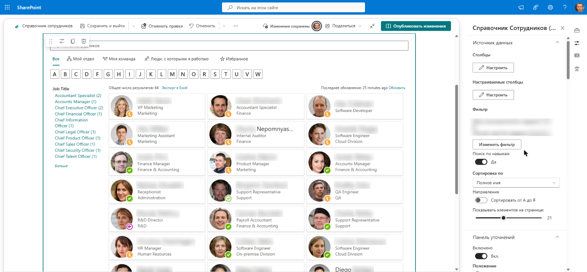Close the Справочник Сотрудников property pane
Screen dimensions: 587x272
(562, 28)
